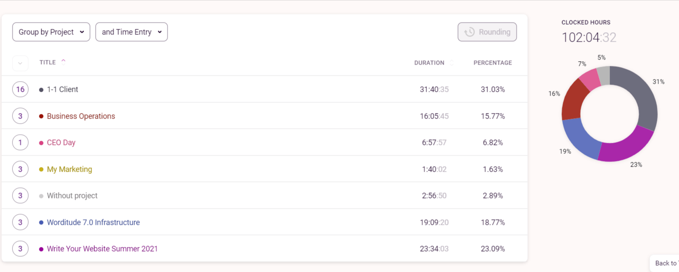The image size is (679, 272).
Task: Click the Business Operations red dot
Action: tap(41, 116)
